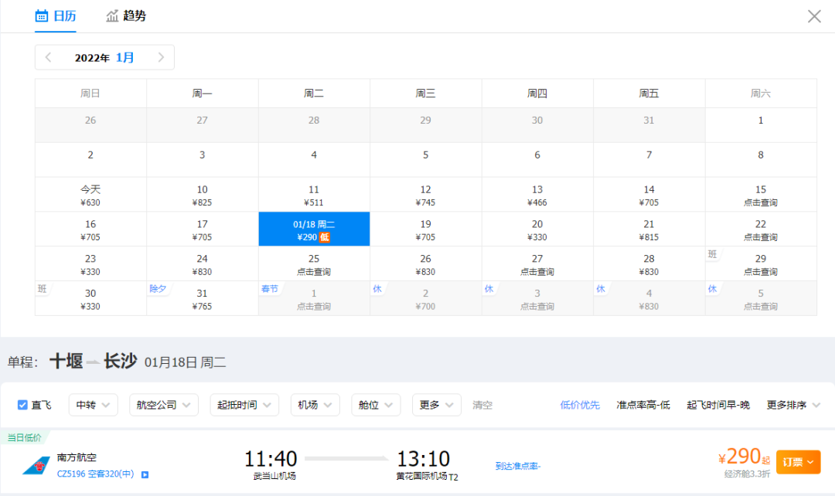Click the trend chart icon on 趋势 tab
Viewport: 835px width, 496px height.
tap(112, 15)
